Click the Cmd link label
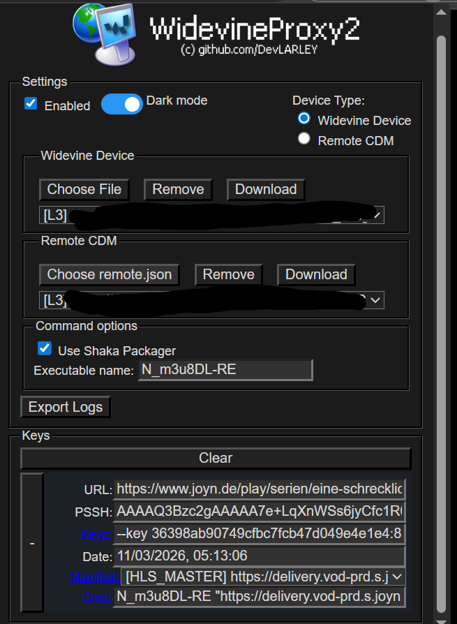The image size is (457, 624). tap(97, 597)
